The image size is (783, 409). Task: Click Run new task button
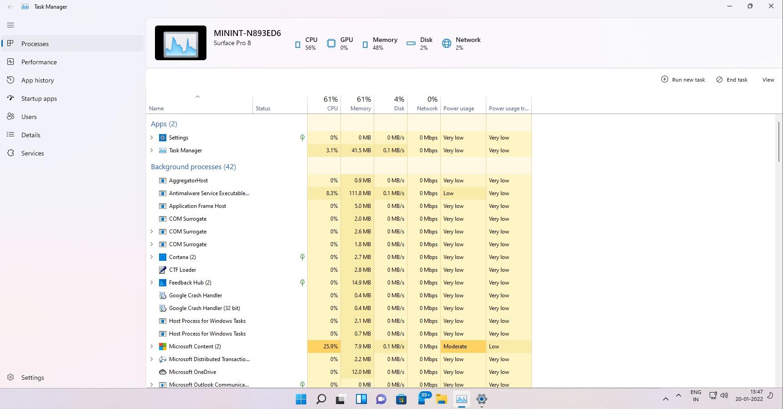coord(683,80)
